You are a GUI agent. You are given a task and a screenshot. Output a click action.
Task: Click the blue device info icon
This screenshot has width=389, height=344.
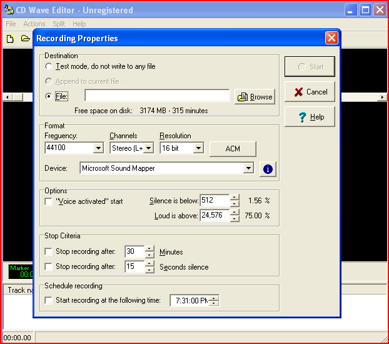[268, 169]
